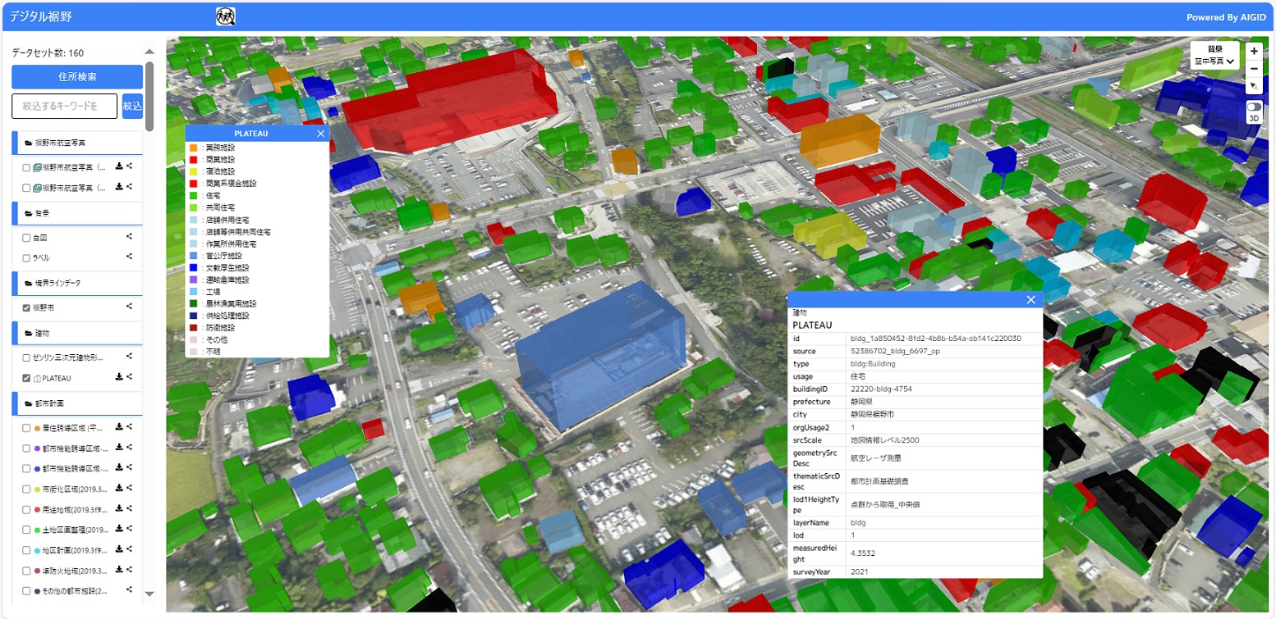
Task: Click the purple 運輸倉庫施設 legend swatch
Action: pyautogui.click(x=193, y=280)
